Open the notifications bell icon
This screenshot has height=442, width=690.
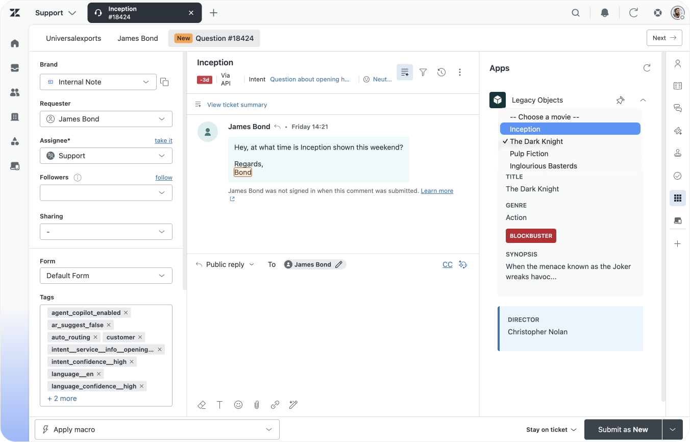pyautogui.click(x=605, y=13)
